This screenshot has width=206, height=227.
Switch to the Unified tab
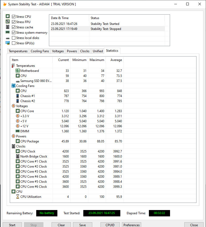pos(98,51)
